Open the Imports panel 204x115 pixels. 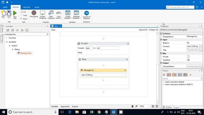point(75,106)
